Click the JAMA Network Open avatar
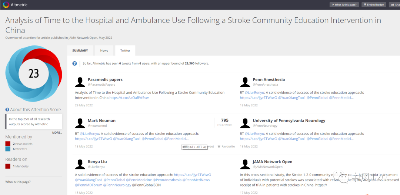 [245, 164]
